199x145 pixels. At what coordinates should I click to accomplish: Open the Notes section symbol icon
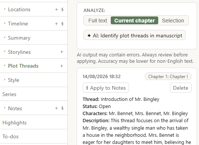tap(62, 108)
